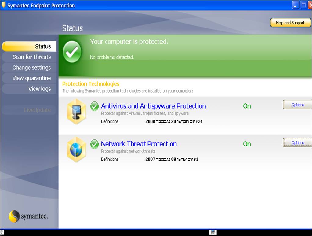Click the Protection Technologies heading
Image resolution: width=312 pixels, height=236 pixels.
(91, 84)
